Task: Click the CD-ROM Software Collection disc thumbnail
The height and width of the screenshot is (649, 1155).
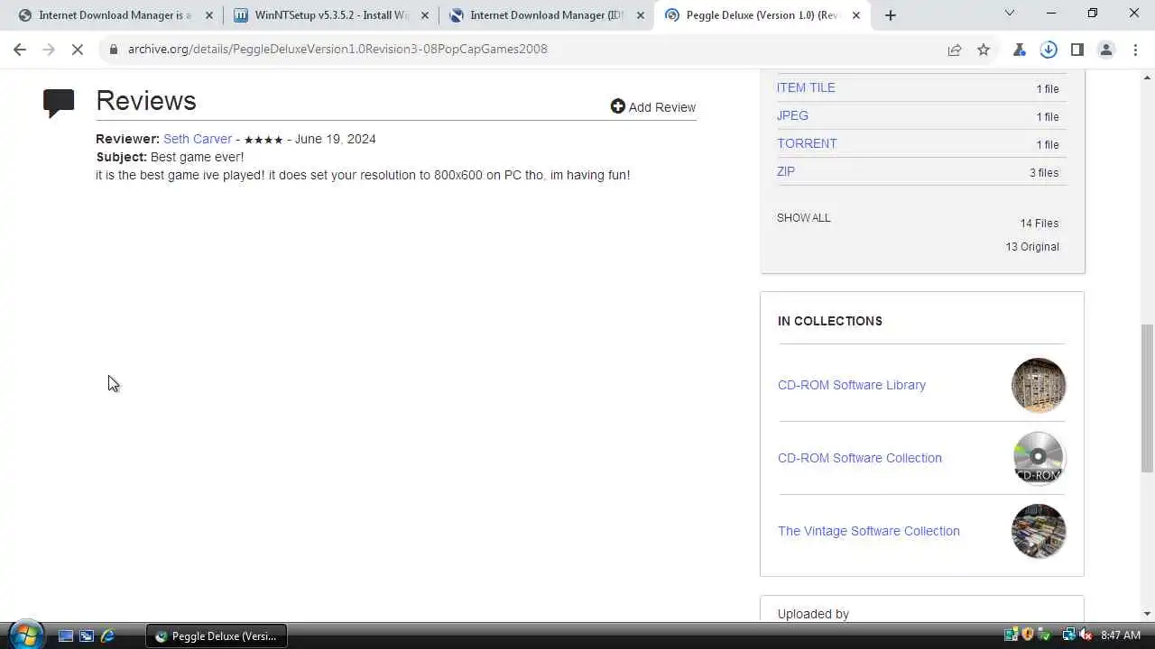Action: [1039, 458]
